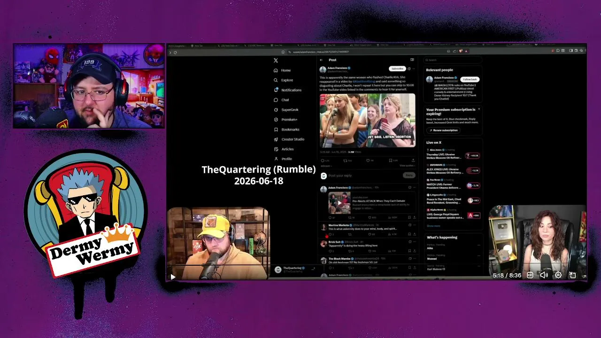Open Creator Studio in the X sidebar

click(x=289, y=139)
